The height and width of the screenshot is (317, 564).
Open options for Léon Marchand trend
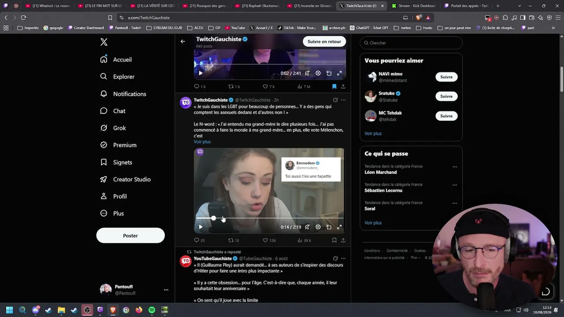pyautogui.click(x=455, y=167)
